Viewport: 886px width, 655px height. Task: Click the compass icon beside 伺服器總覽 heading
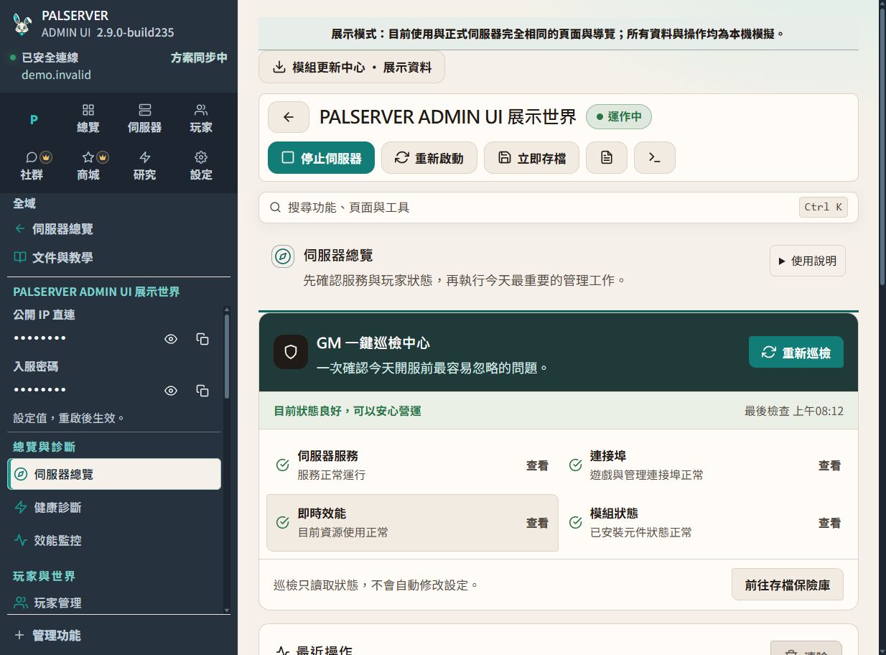pos(283,256)
